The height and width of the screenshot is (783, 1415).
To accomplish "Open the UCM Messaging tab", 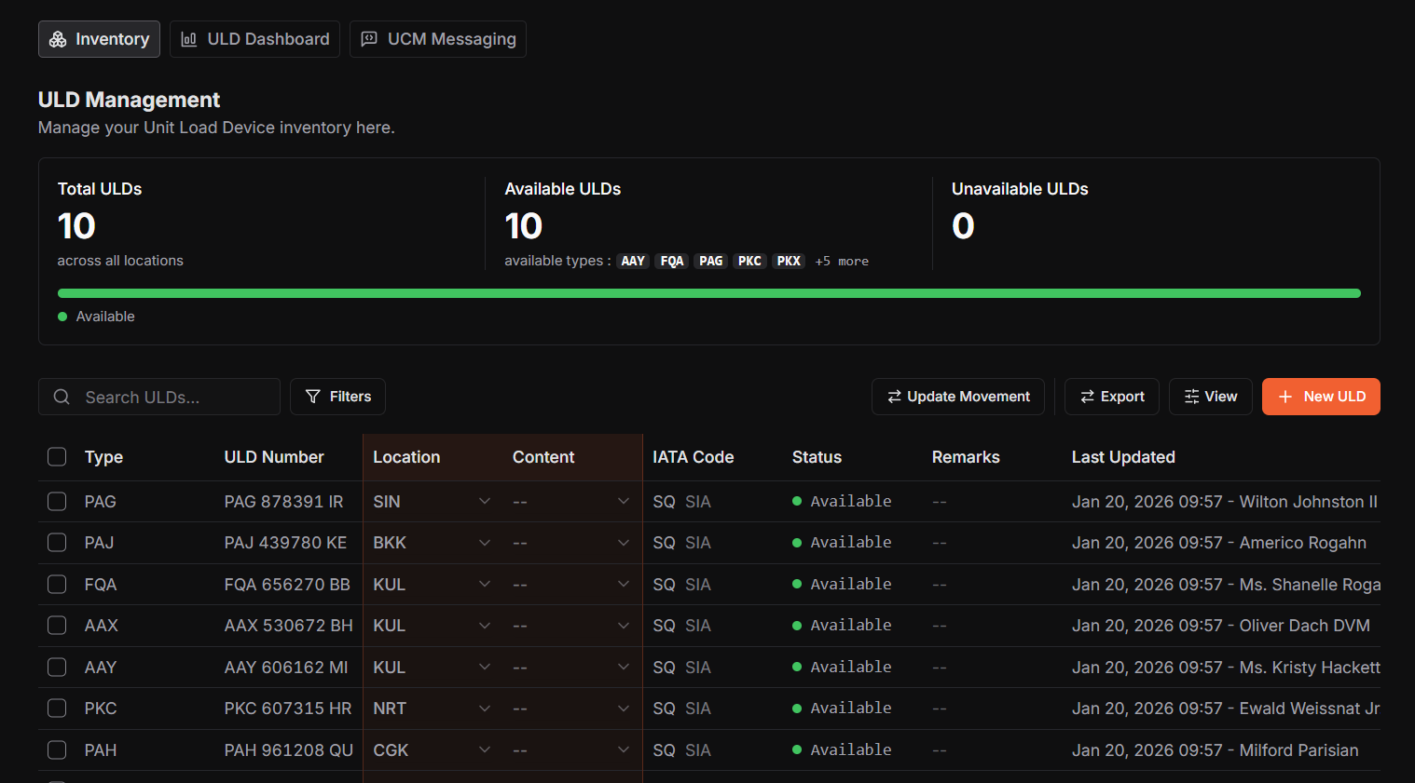I will [438, 38].
